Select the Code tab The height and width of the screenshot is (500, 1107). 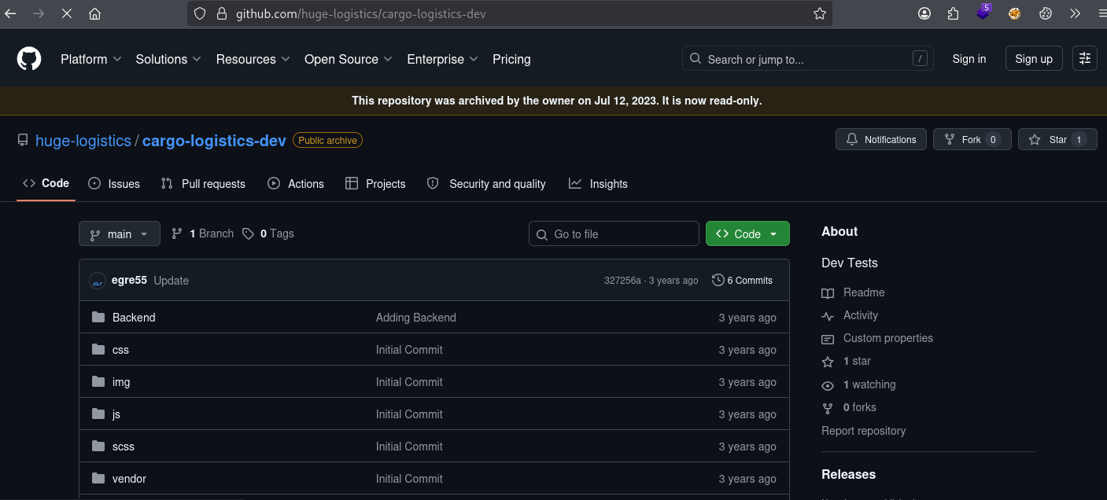coord(46,183)
